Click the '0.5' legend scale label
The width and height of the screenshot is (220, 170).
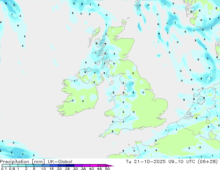point(12,169)
